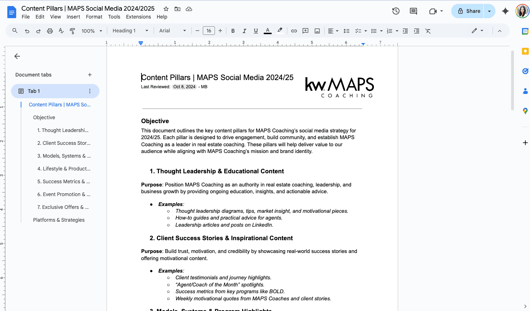Open the Extensions menu

pos(138,17)
